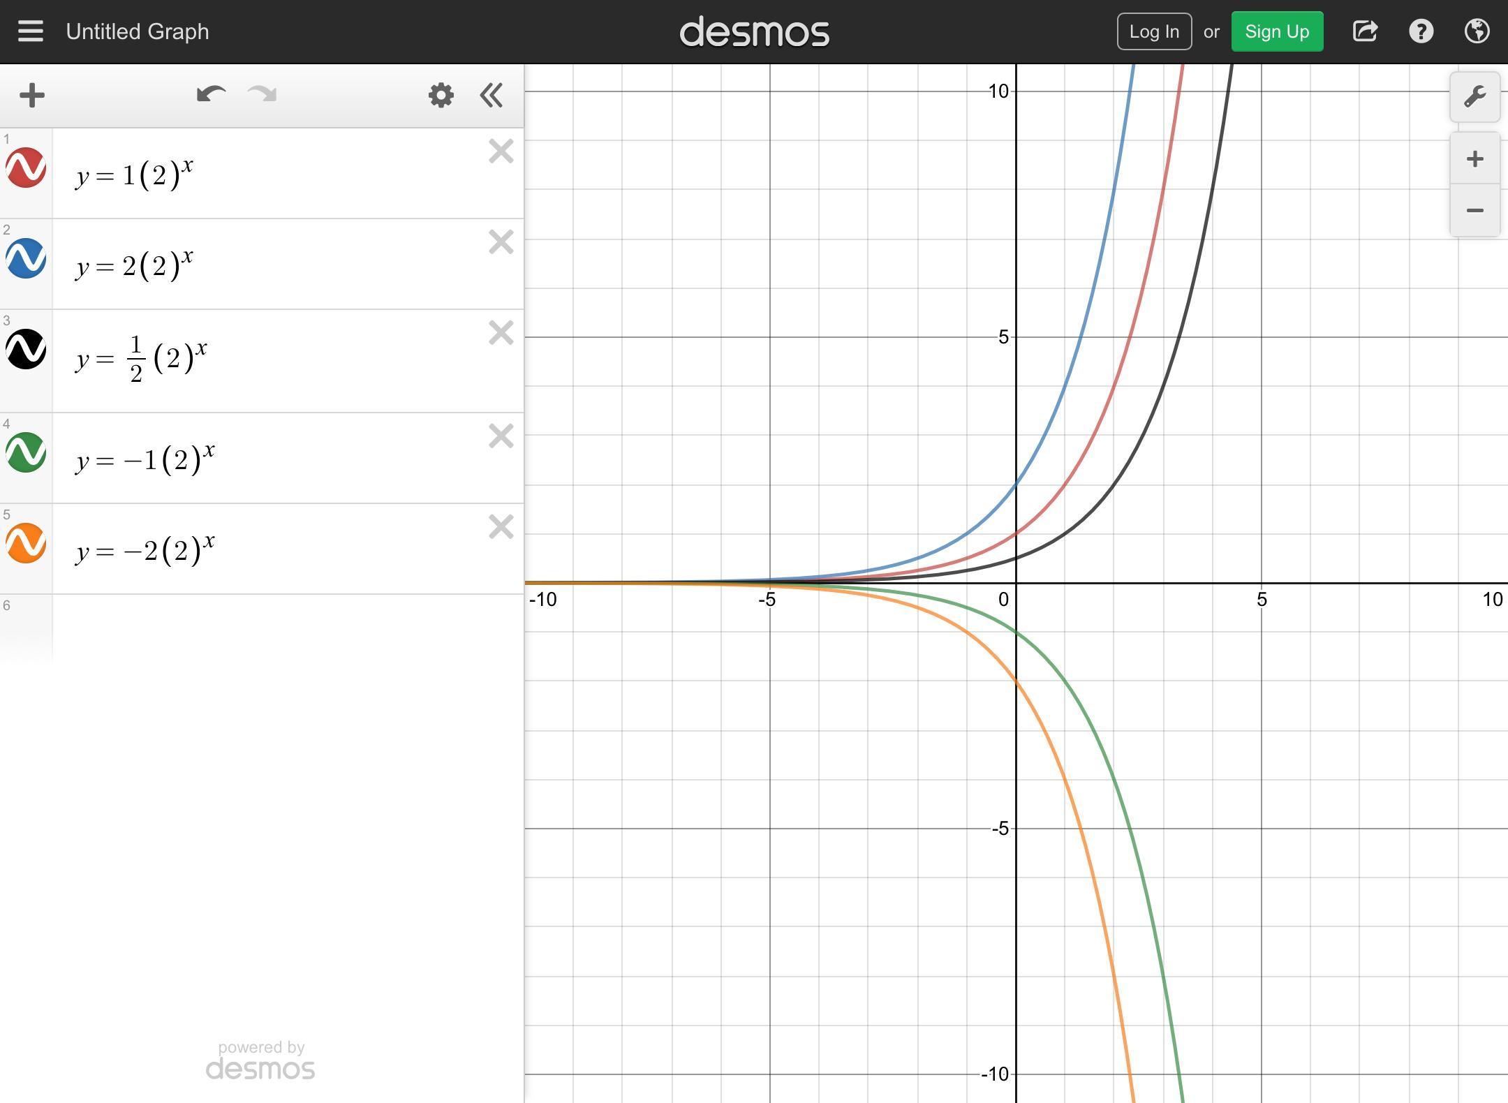This screenshot has width=1508, height=1103.
Task: Open the hamburger main menu
Action: tap(30, 31)
